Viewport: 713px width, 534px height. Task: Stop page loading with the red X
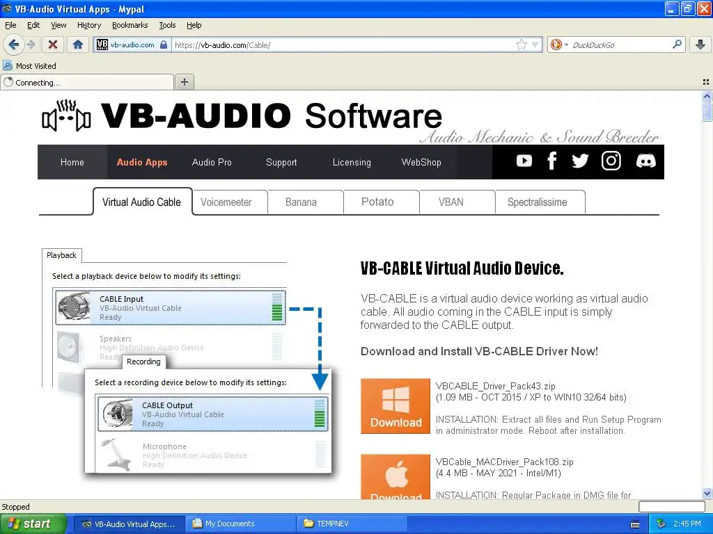(53, 44)
